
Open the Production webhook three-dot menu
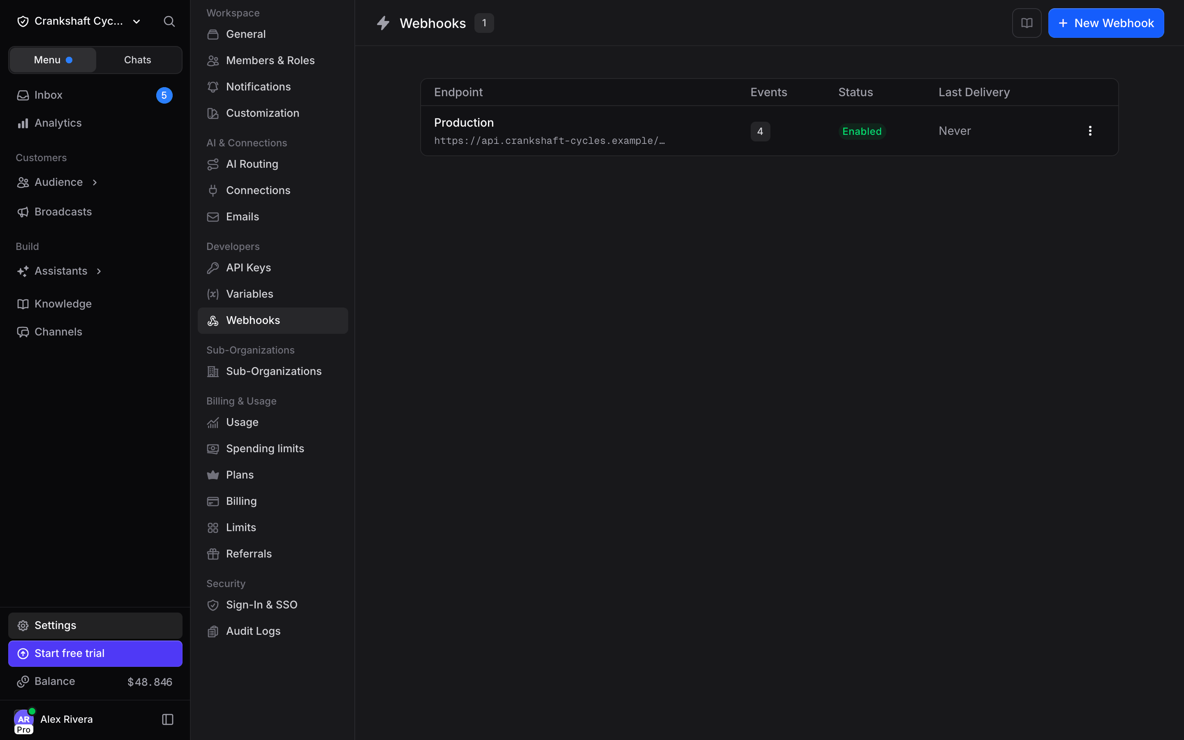click(1089, 131)
